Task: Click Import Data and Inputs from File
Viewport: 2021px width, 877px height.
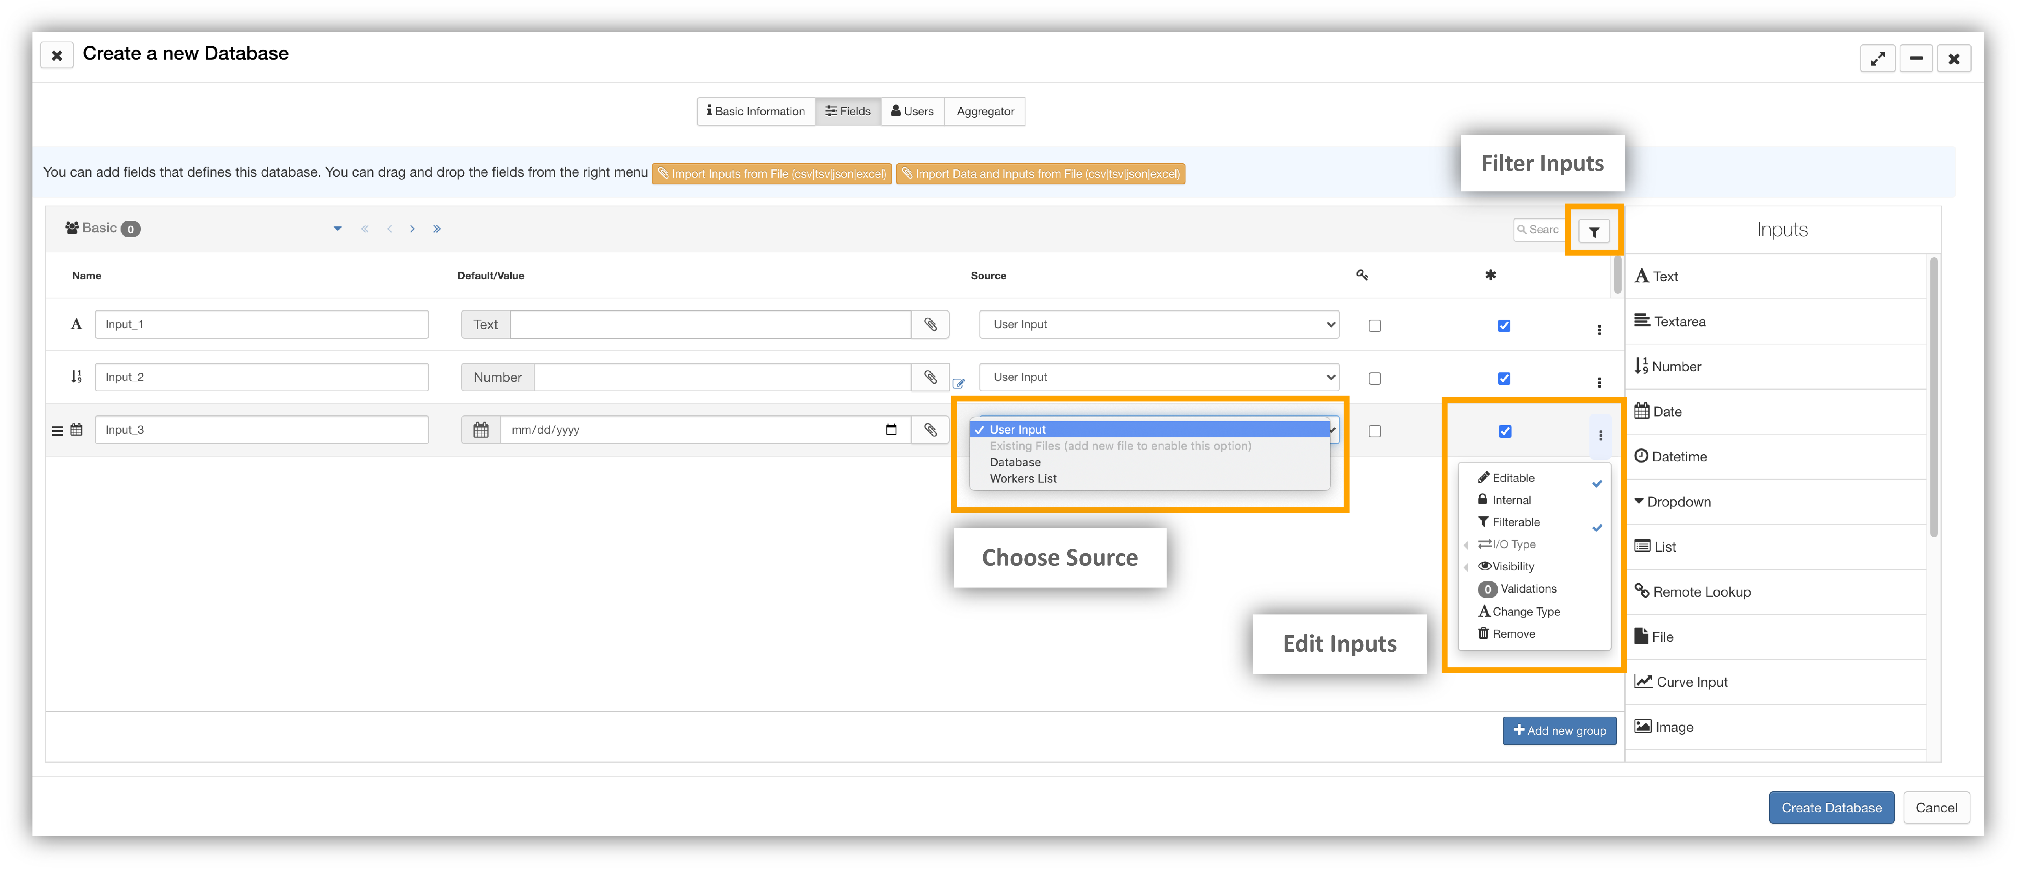Action: tap(1040, 174)
